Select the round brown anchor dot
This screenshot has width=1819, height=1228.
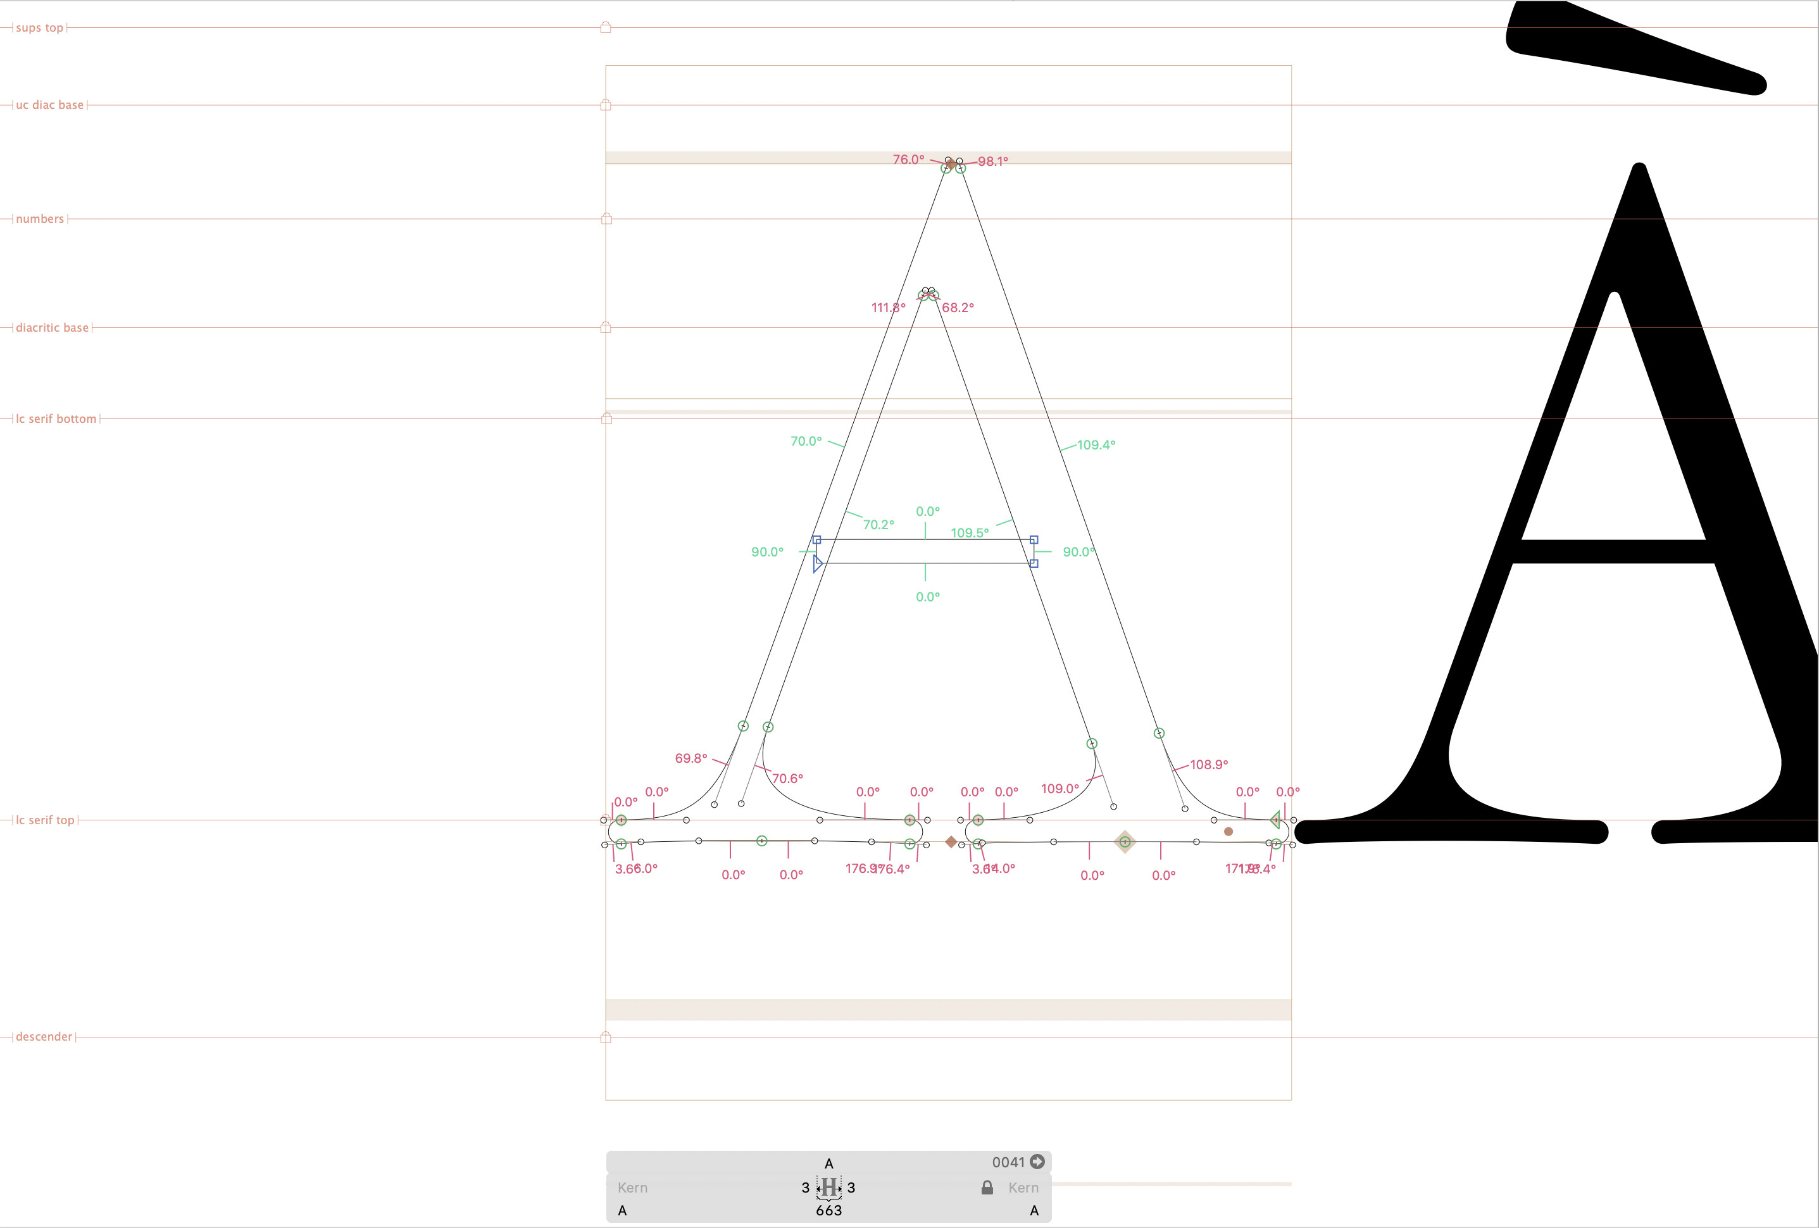[x=1228, y=831]
